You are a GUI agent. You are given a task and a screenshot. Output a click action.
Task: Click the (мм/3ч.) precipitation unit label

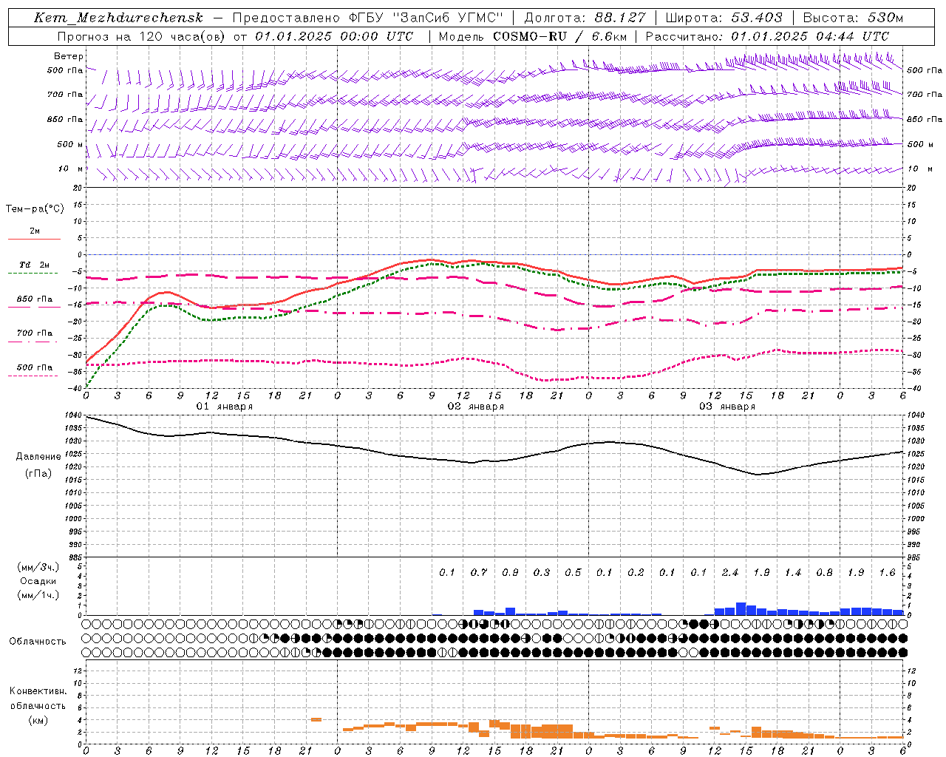pyautogui.click(x=38, y=568)
